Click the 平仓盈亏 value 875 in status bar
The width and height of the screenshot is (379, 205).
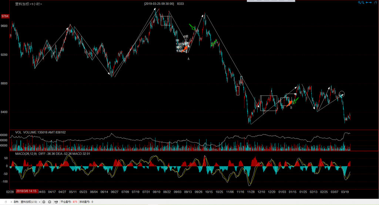pos(75,202)
